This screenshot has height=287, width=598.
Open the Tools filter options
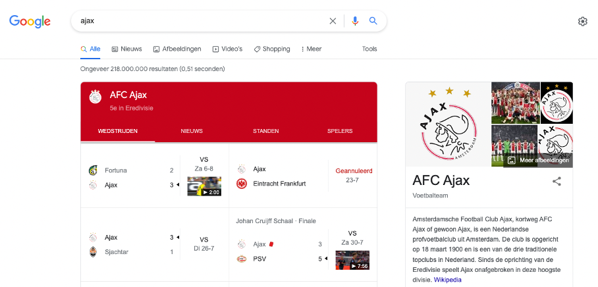(x=369, y=49)
